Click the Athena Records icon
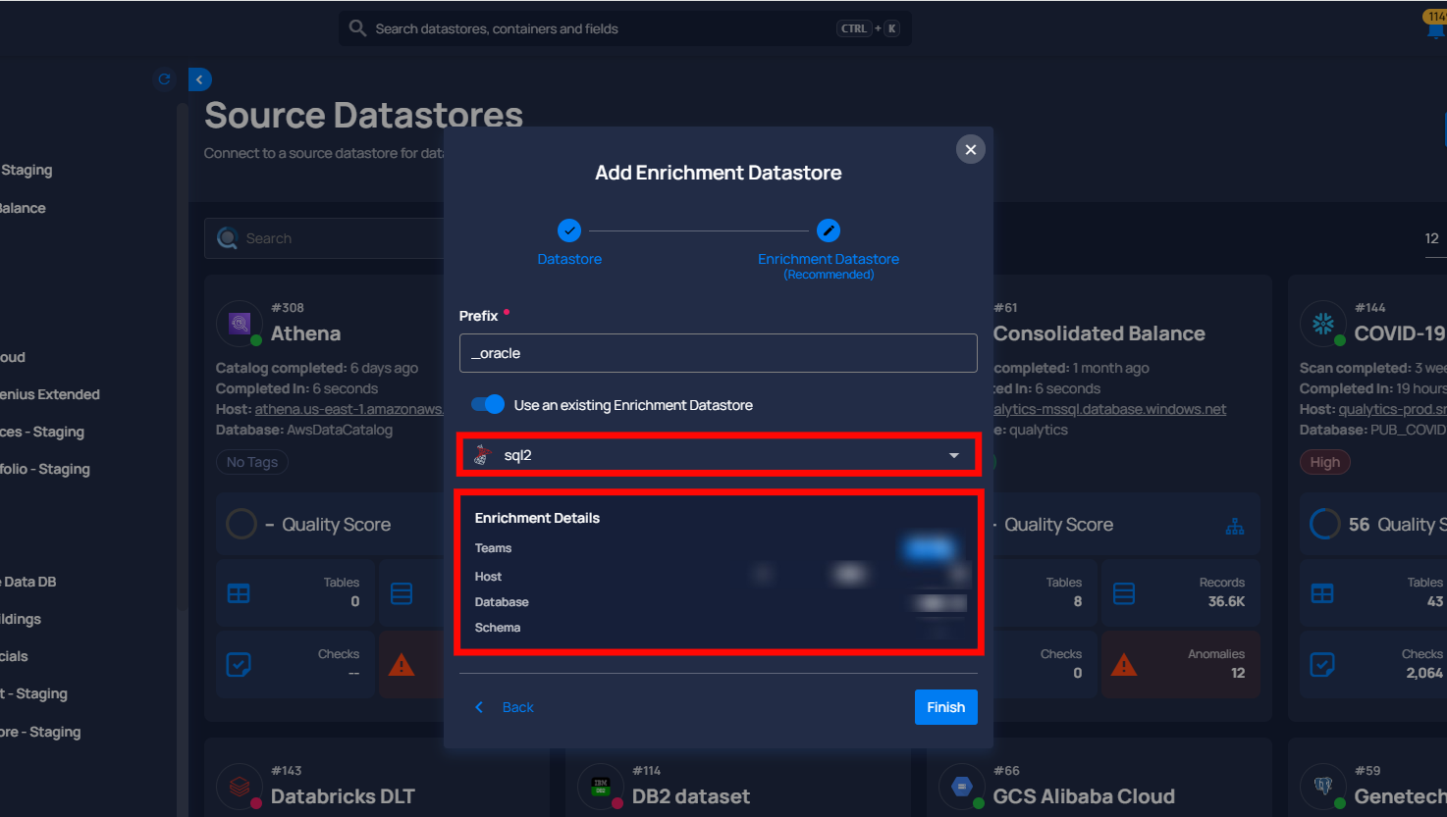Image resolution: width=1447 pixels, height=817 pixels. [402, 593]
